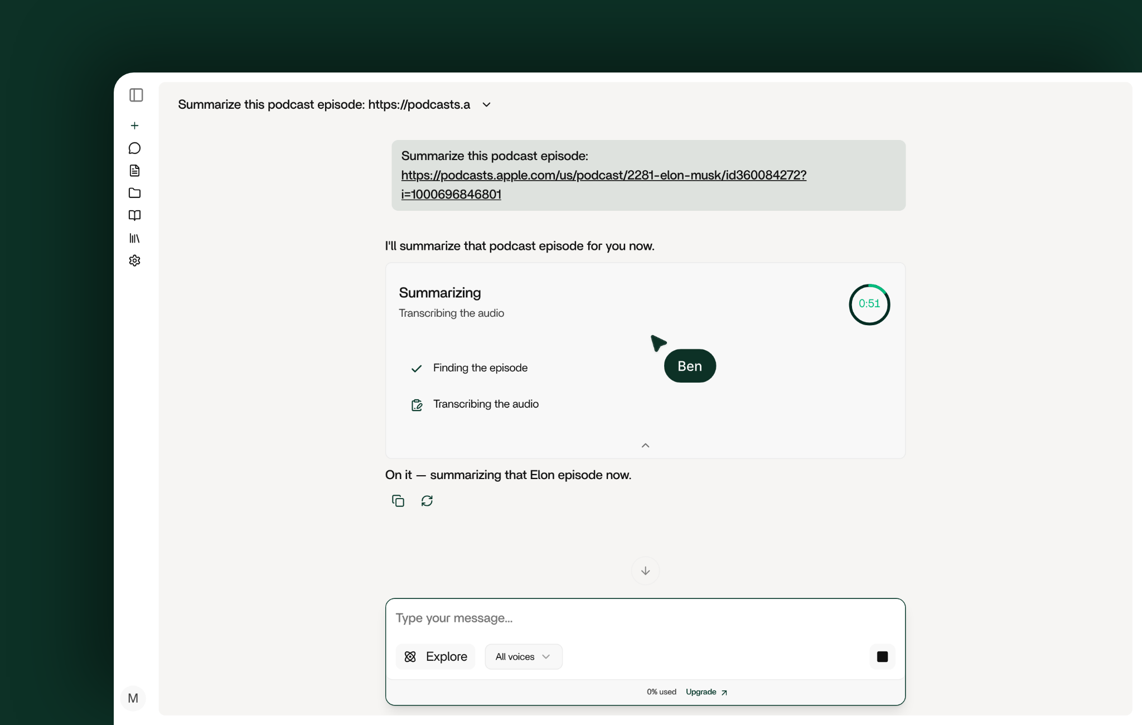This screenshot has width=1142, height=725.
Task: Open the chats speech bubble icon
Action: (x=134, y=148)
